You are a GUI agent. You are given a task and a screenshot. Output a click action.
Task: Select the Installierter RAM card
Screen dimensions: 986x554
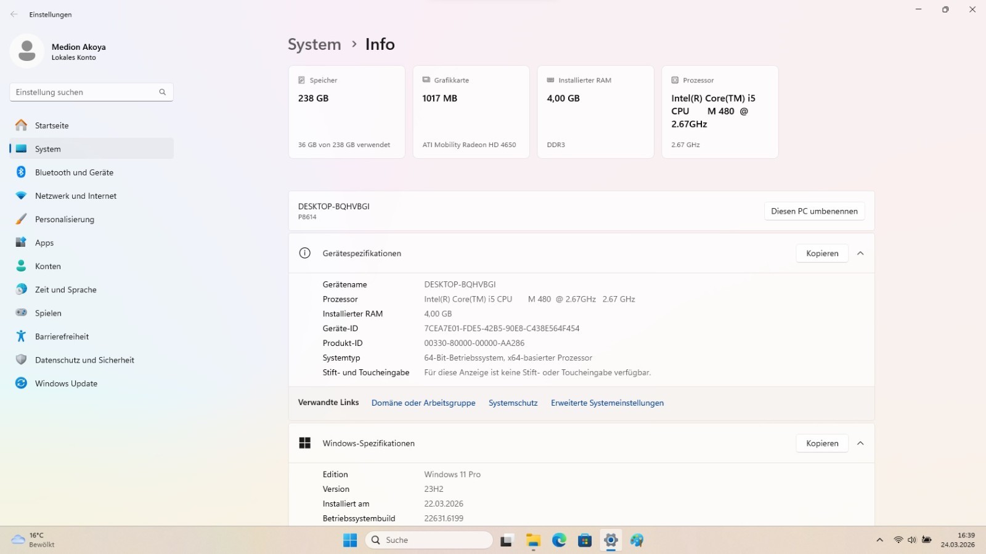[x=595, y=112]
